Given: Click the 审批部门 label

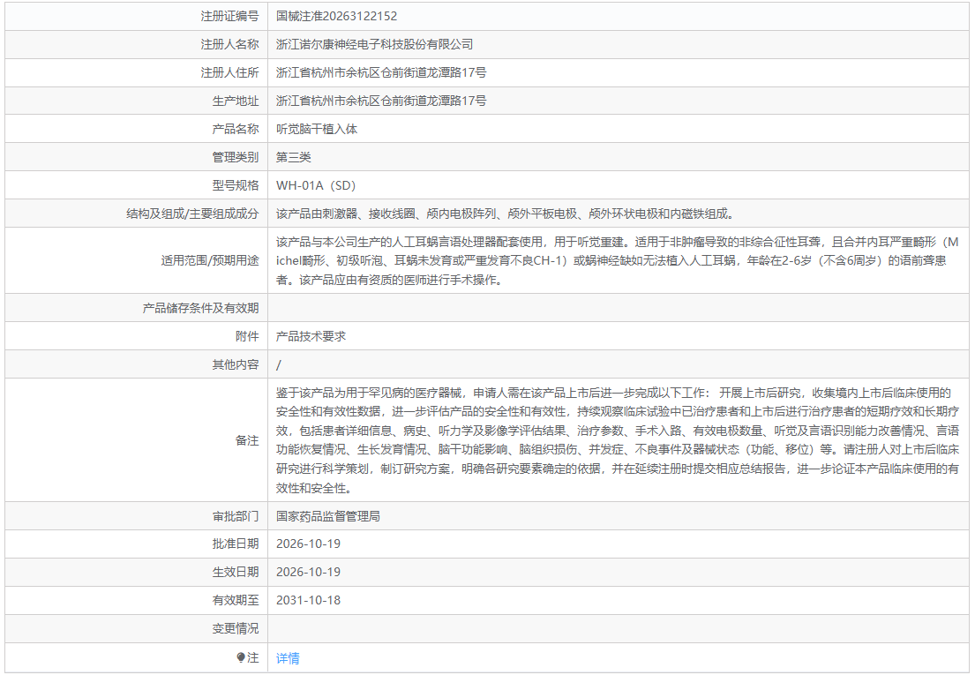Looking at the screenshot, I should (x=235, y=516).
